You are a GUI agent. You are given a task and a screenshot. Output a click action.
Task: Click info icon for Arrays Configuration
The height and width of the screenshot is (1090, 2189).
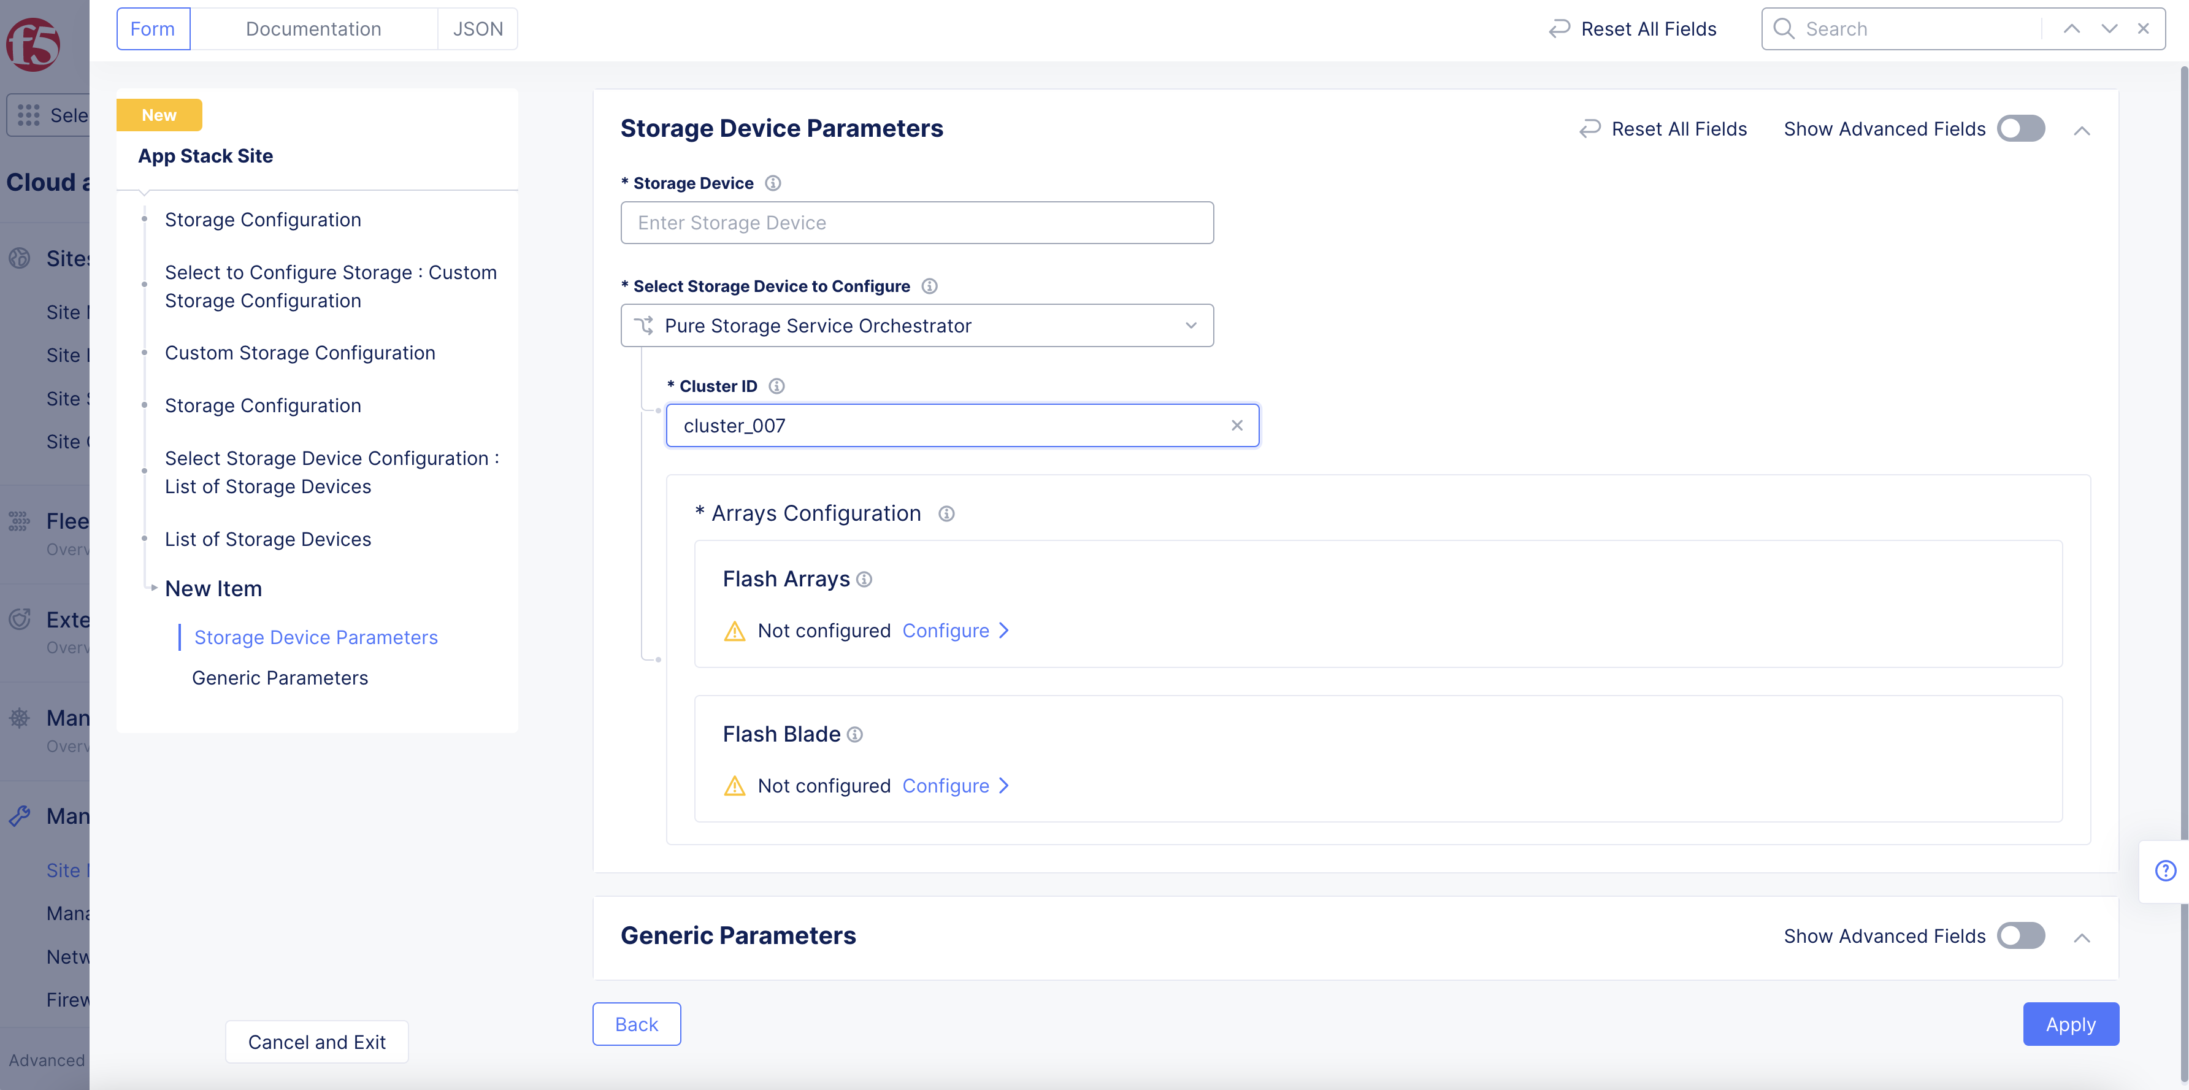tap(946, 514)
